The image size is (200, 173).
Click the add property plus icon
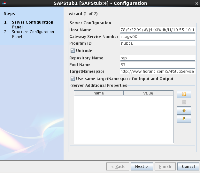tap(184, 94)
